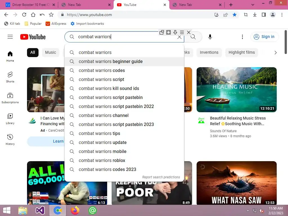Open the browser home page icon
Image resolution: width=288 pixels, height=216 pixels.
(33, 15)
